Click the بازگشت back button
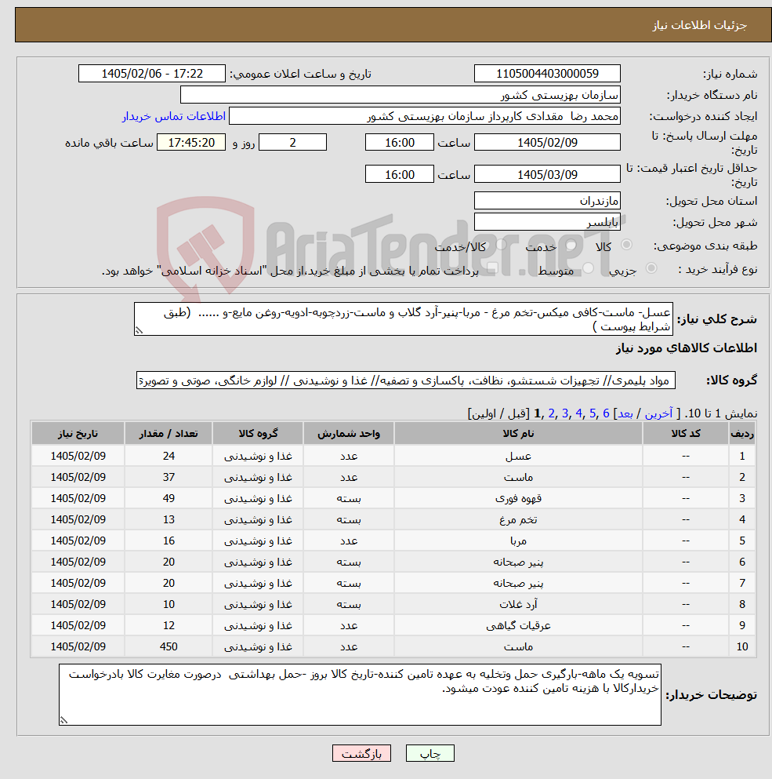Viewport: 772px width, 779px height. pos(361,753)
